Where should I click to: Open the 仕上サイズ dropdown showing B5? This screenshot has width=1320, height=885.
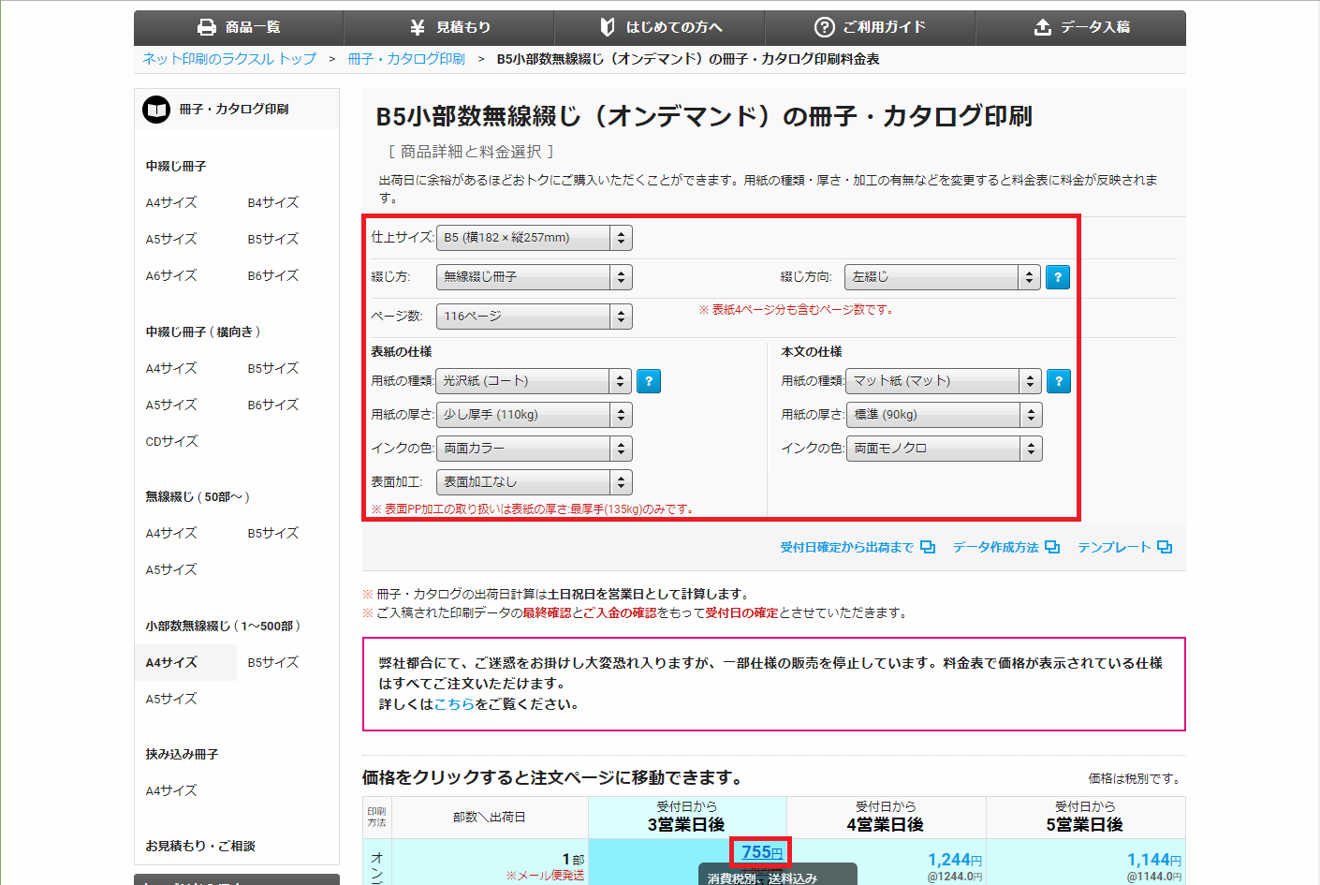(534, 238)
